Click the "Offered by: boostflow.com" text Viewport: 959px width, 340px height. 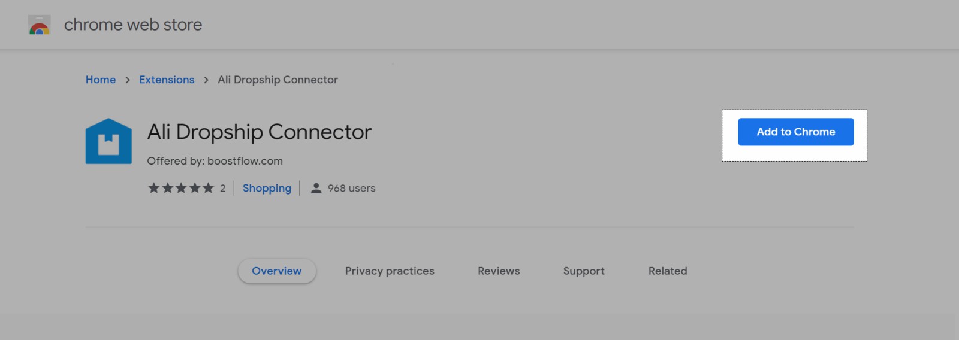pos(215,161)
